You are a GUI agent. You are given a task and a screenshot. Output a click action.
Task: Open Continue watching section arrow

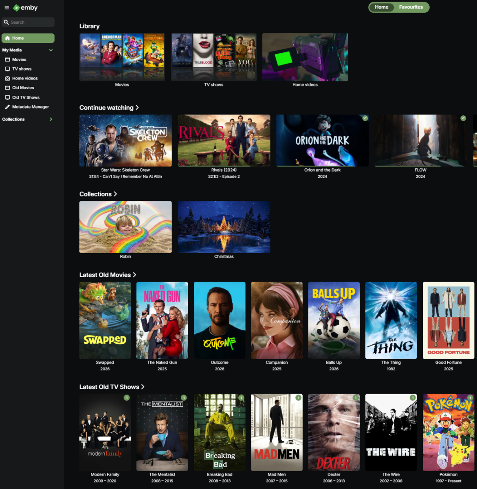coord(137,108)
